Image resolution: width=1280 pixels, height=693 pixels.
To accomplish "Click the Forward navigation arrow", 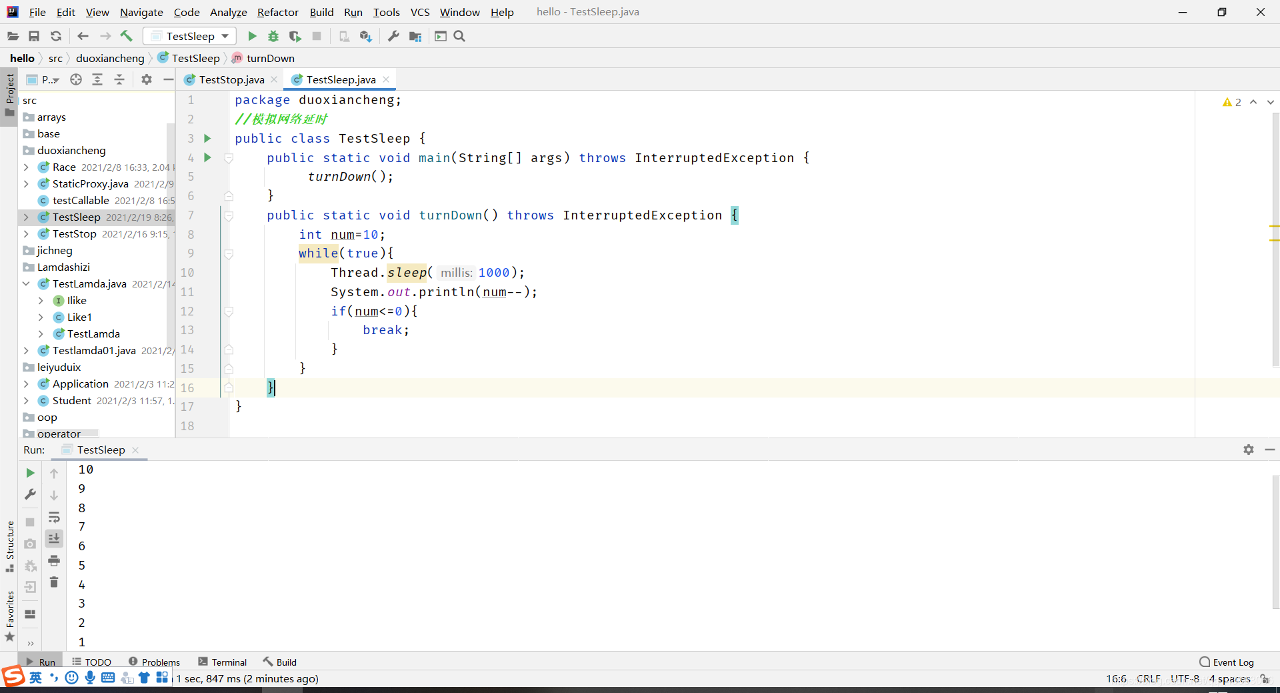I will pyautogui.click(x=105, y=36).
